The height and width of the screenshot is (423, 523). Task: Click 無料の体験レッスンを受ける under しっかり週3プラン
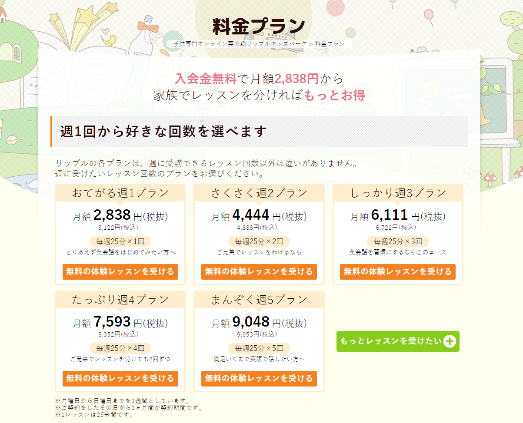click(x=398, y=272)
